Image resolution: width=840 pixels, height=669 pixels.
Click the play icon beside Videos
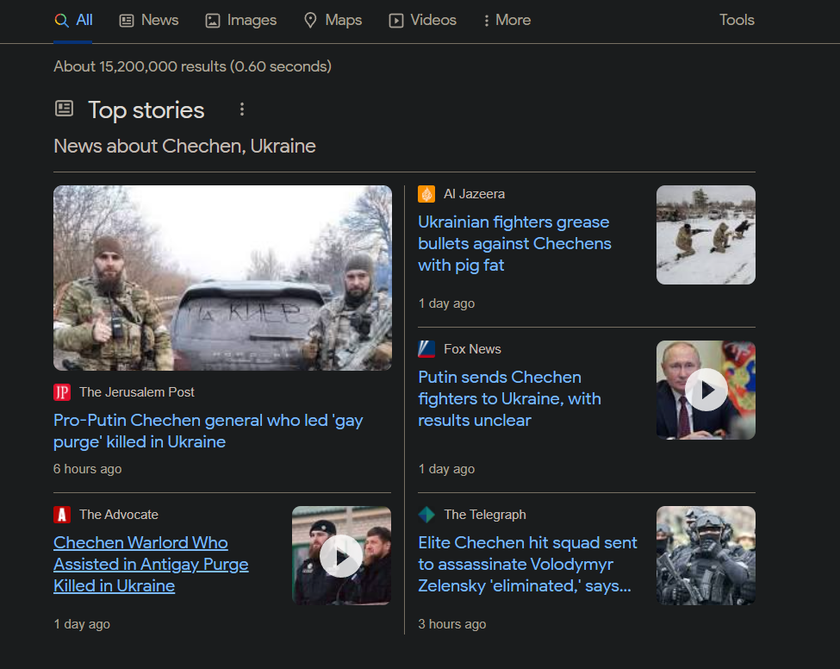pos(396,21)
